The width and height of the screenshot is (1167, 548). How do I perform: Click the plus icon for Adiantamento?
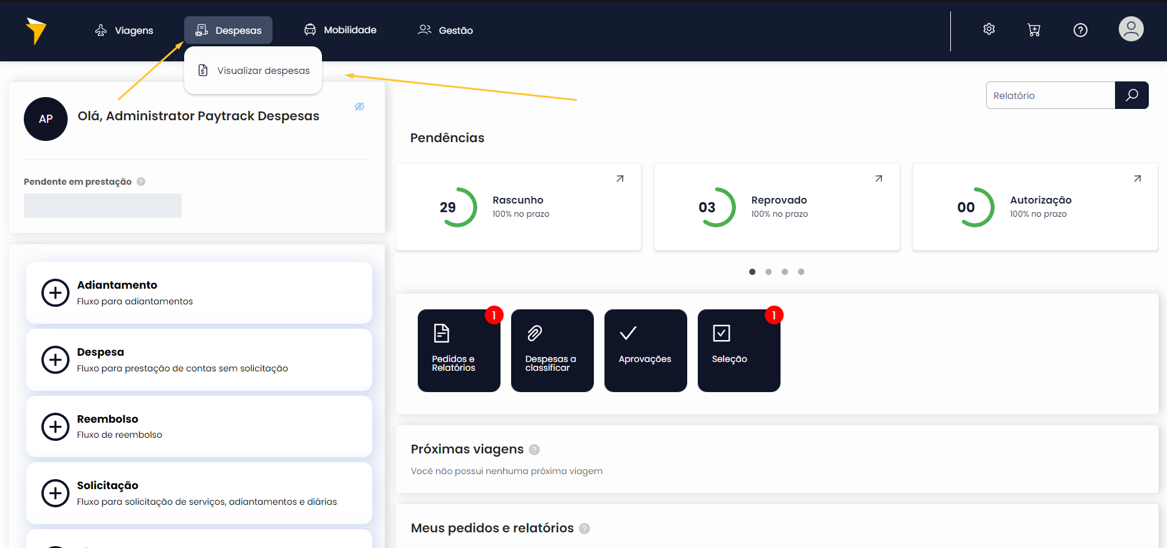click(x=55, y=293)
